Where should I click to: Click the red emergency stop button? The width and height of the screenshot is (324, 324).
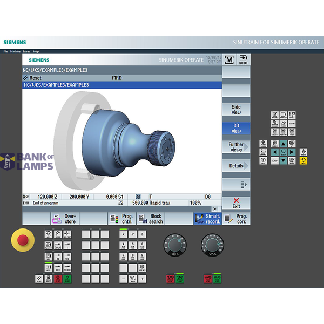[x=23, y=240]
